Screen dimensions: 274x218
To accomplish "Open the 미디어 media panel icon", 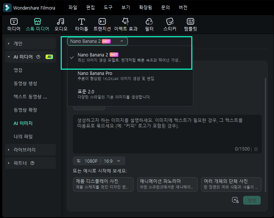I will click(x=14, y=24).
